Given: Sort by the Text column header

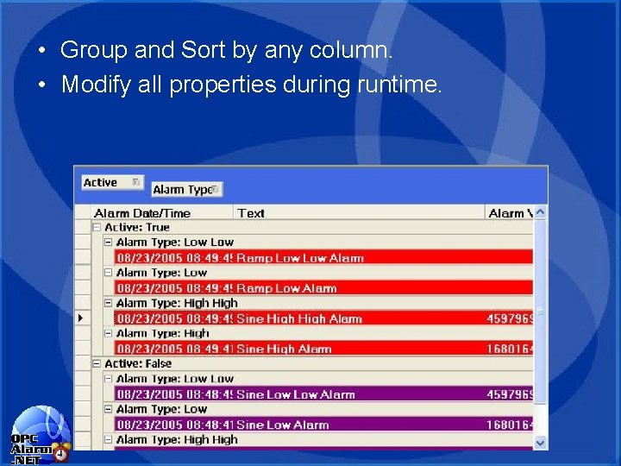Looking at the screenshot, I should tap(359, 213).
